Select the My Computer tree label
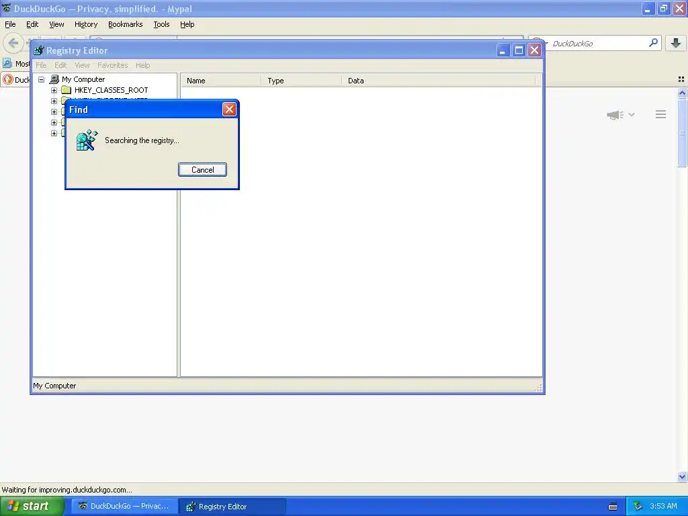This screenshot has width=688, height=516. coord(83,79)
